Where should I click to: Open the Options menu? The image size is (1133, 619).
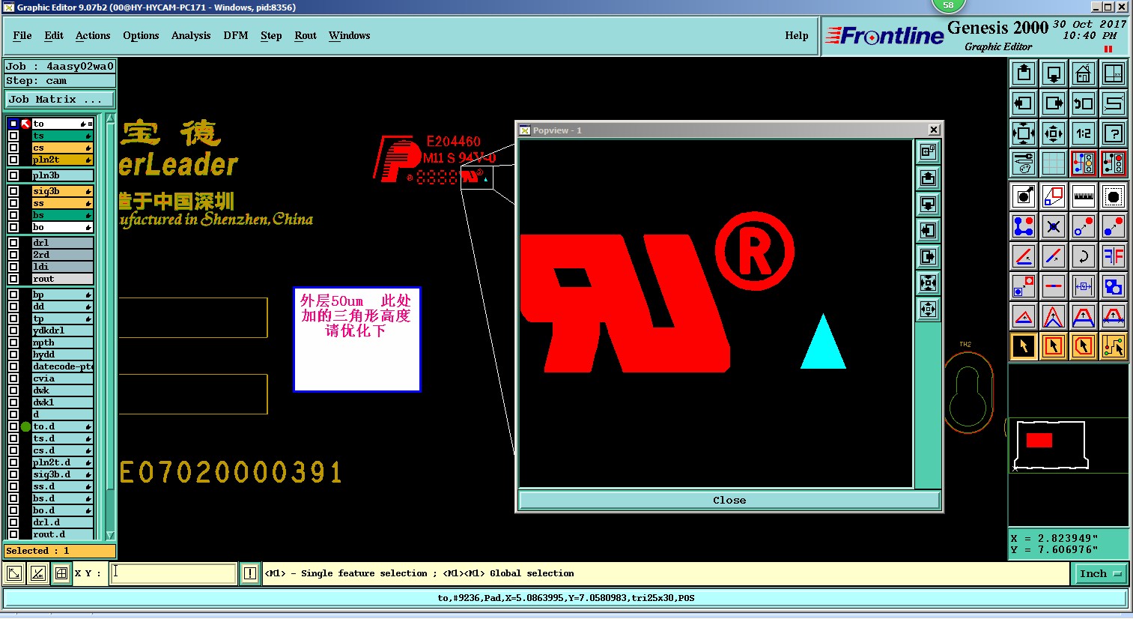coord(141,35)
